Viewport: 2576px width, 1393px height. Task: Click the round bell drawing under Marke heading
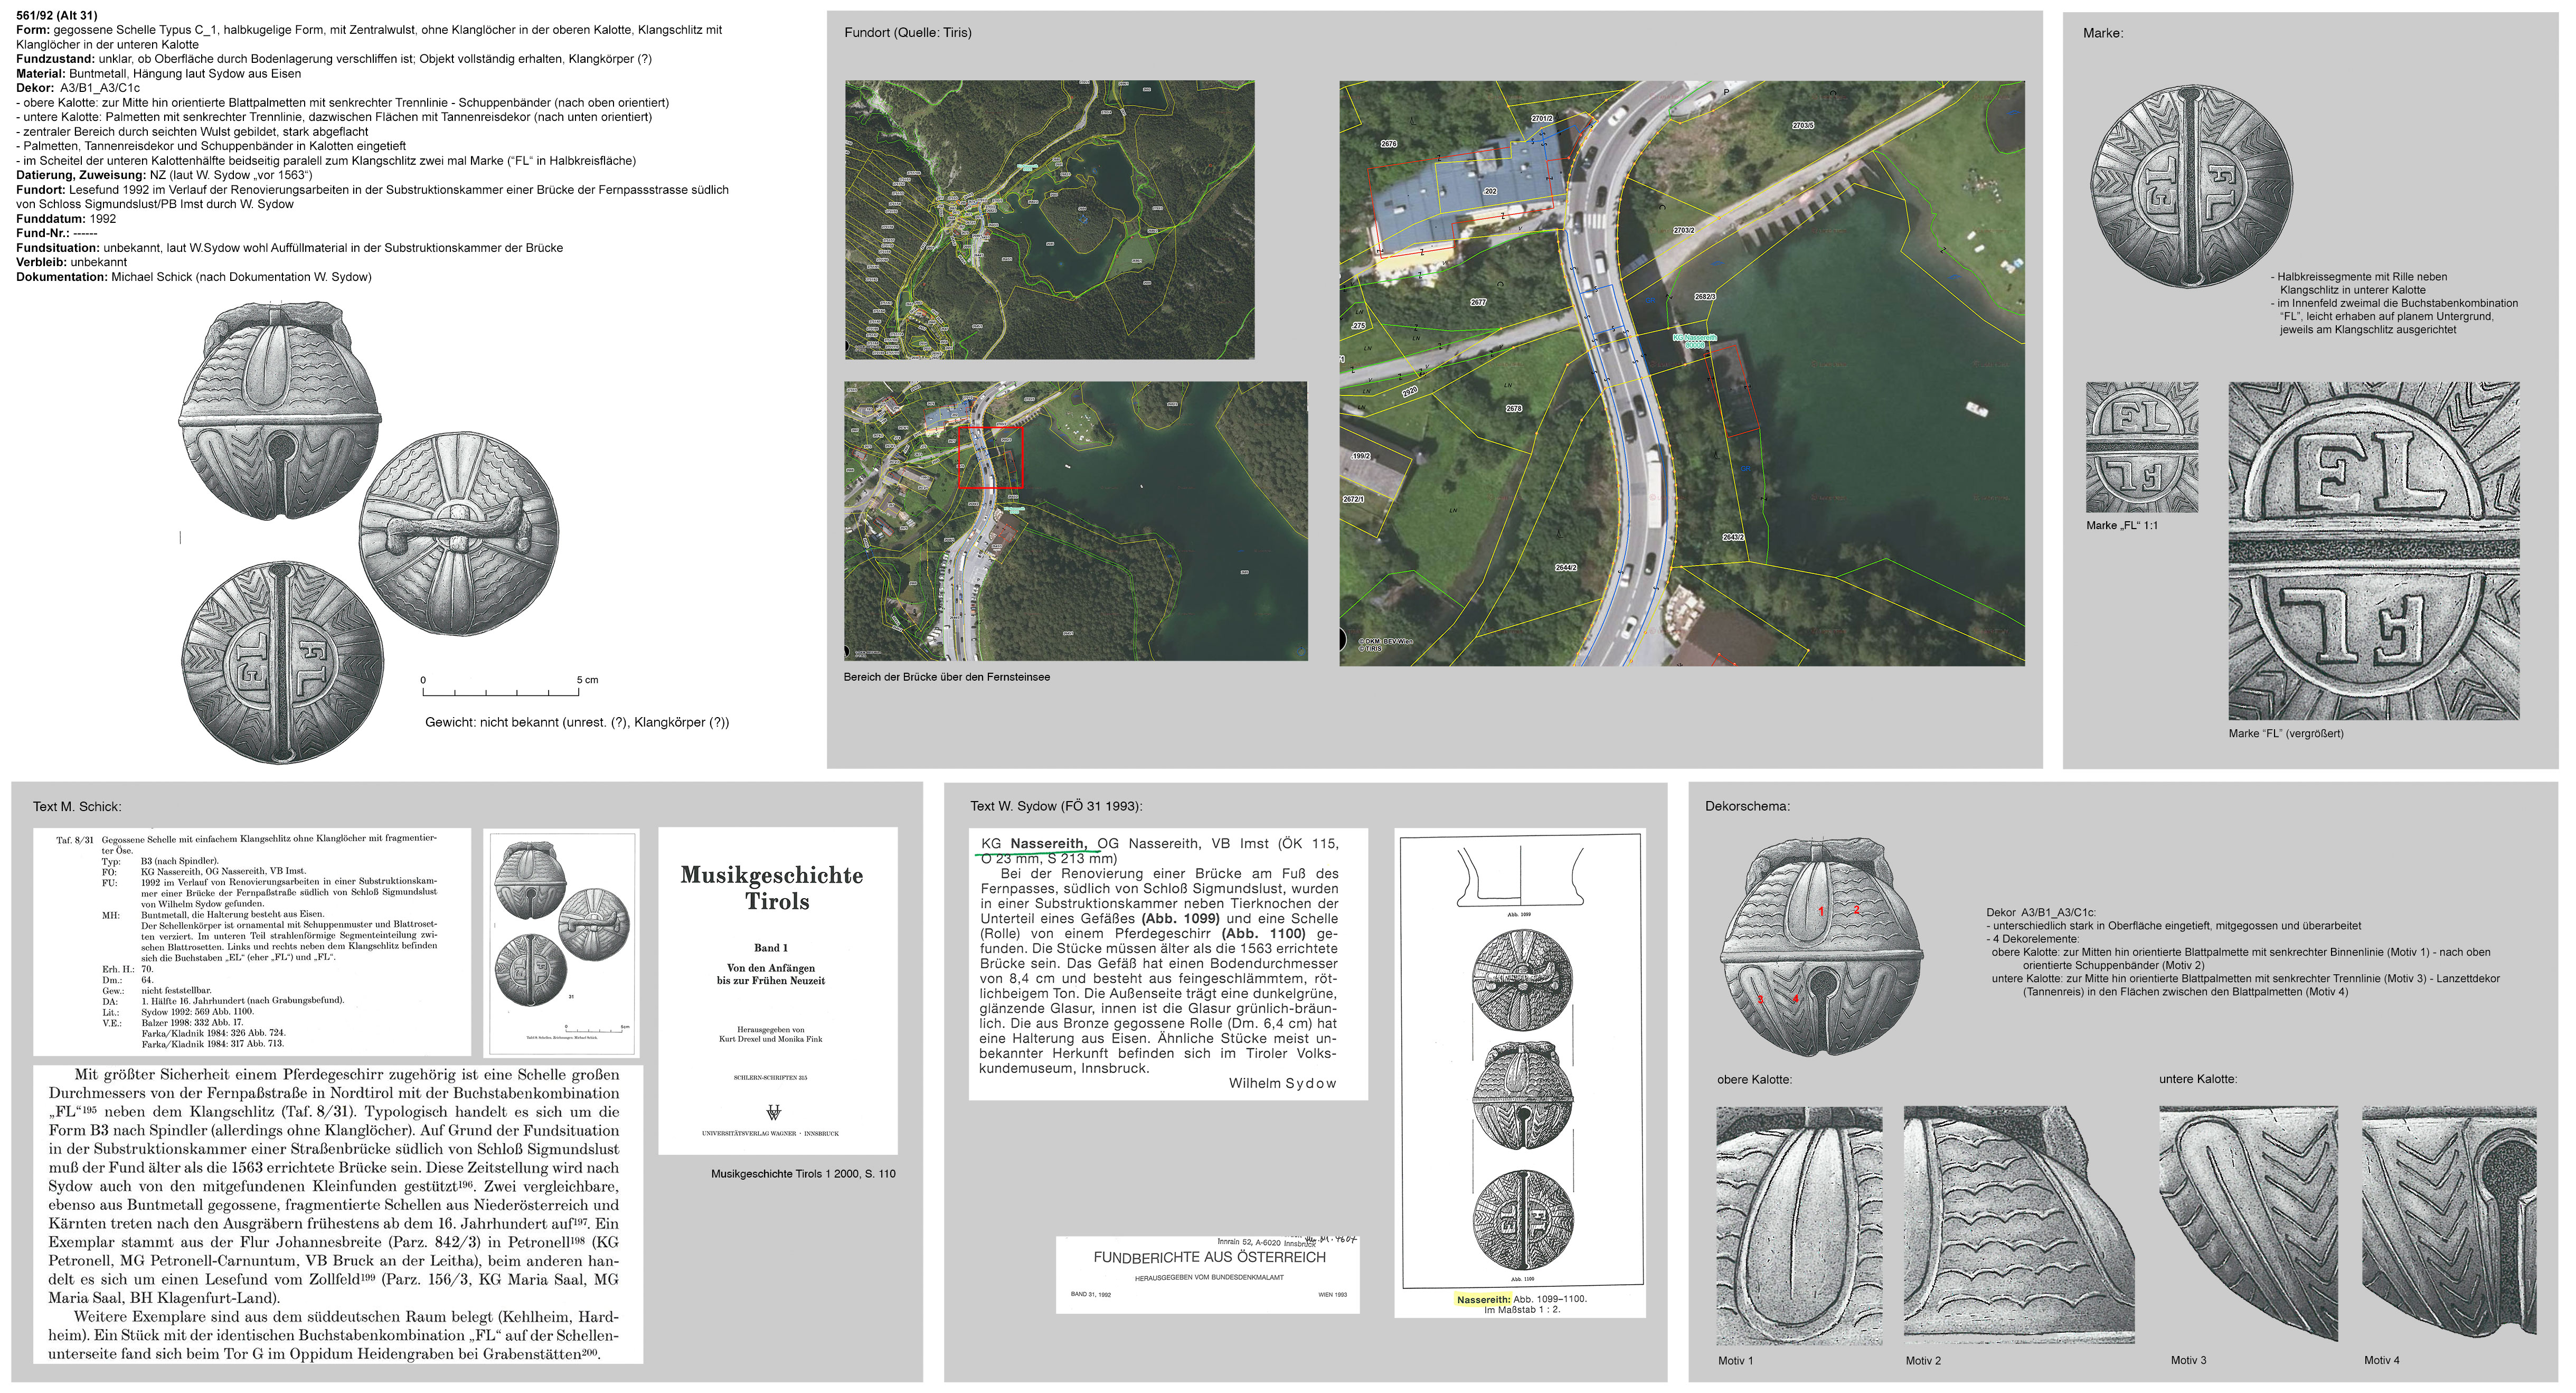click(2192, 186)
